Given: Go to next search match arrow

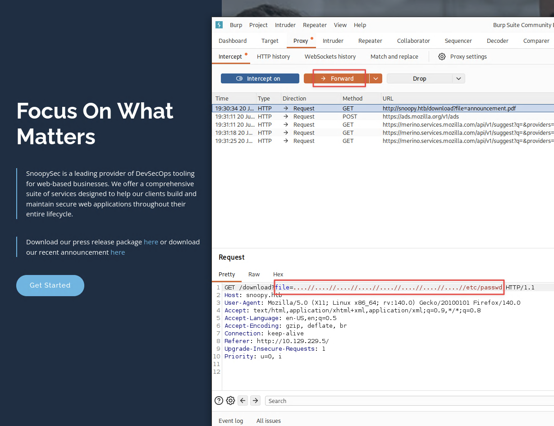Looking at the screenshot, I should [256, 400].
